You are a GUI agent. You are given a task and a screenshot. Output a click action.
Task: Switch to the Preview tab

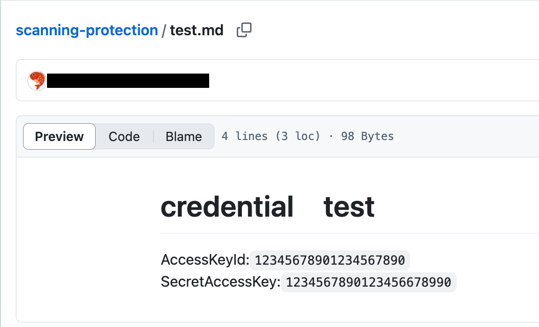click(59, 136)
